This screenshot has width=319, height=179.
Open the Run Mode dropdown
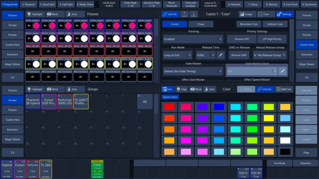[x=178, y=55]
